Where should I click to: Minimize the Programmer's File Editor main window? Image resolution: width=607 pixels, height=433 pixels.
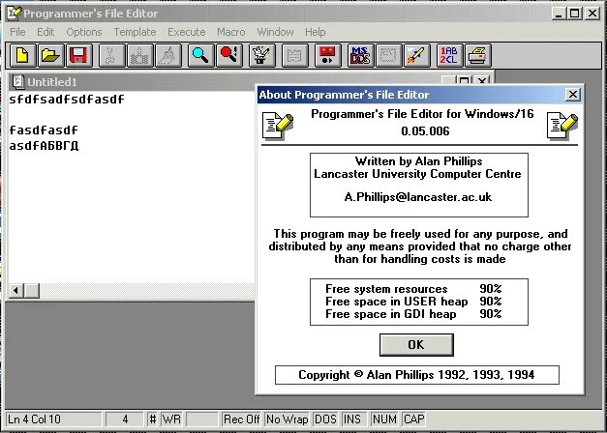click(x=559, y=14)
